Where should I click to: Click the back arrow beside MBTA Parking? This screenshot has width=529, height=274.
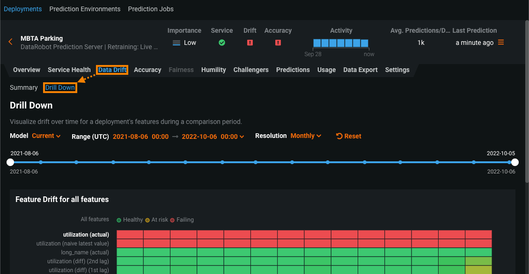pyautogui.click(x=10, y=42)
